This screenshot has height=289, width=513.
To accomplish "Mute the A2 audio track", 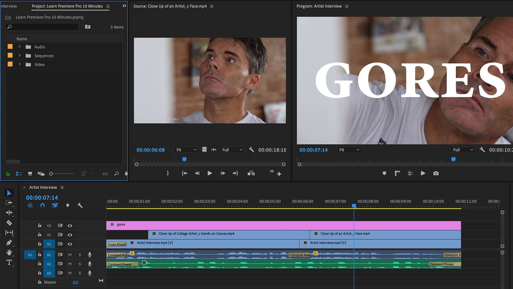I will coord(70,264).
